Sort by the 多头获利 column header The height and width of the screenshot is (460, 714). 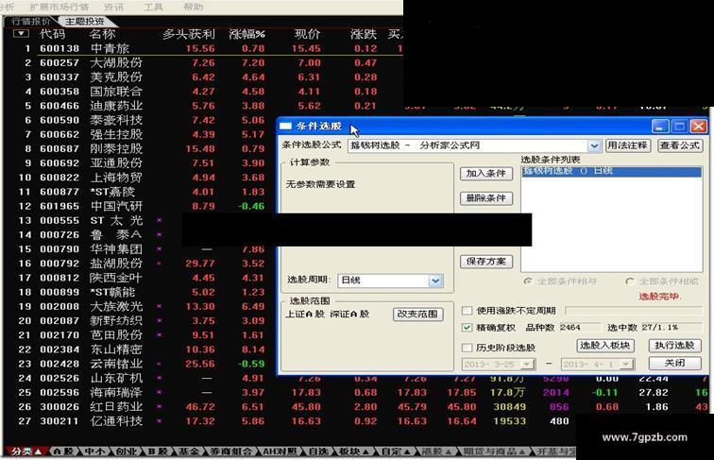pyautogui.click(x=189, y=34)
